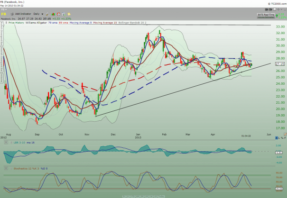287x198 pixels.
Task: Click the Nov label on the date axis
Action: point(87,135)
